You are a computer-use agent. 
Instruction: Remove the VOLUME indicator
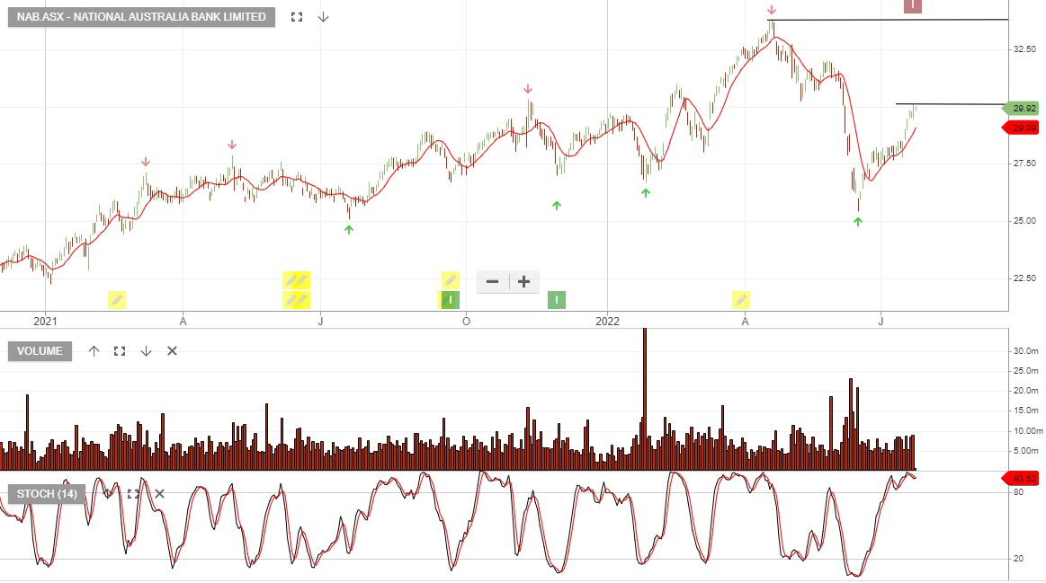tap(171, 351)
